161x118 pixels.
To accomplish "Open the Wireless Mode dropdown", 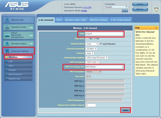I will pyautogui.click(x=92, y=44).
